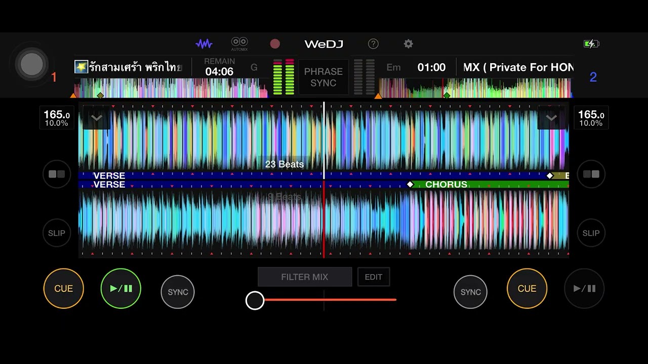Enable SLIP mode on deck 2

[591, 233]
